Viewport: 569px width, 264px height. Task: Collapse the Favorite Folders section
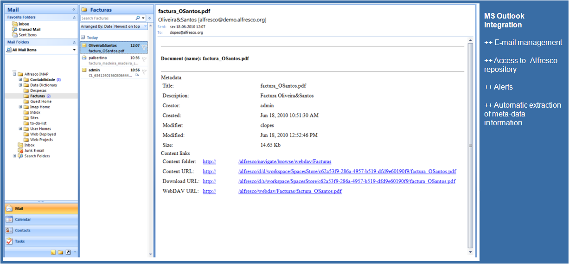point(74,17)
